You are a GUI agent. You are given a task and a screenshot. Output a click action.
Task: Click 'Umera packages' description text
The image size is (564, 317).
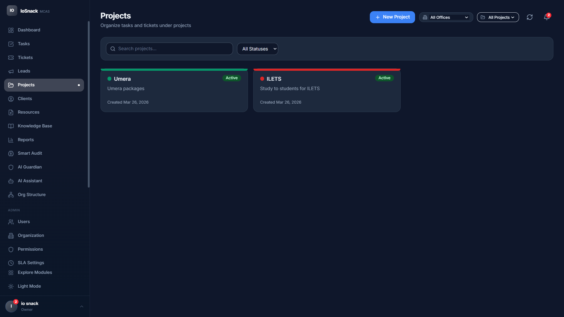[126, 89]
